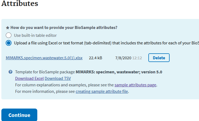Click the bold MIMARKS package version text
The image size is (199, 121).
pos(119,72)
